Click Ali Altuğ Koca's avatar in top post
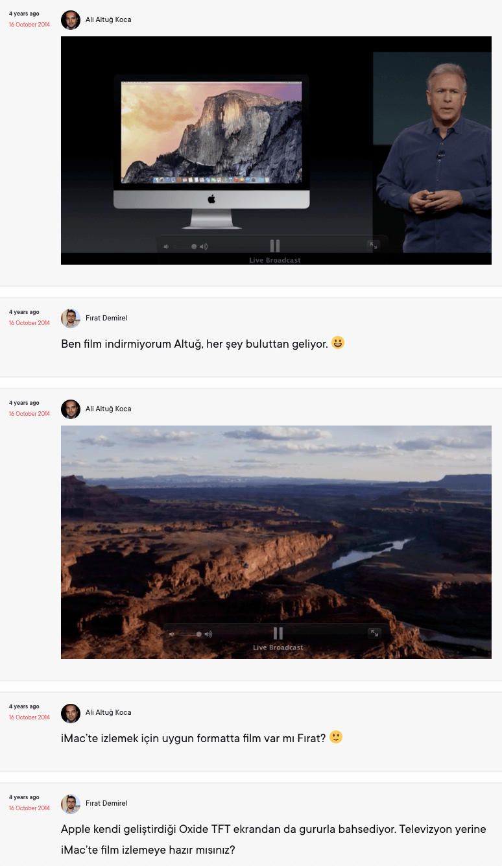Viewport: 502px width, 866px height. click(71, 20)
